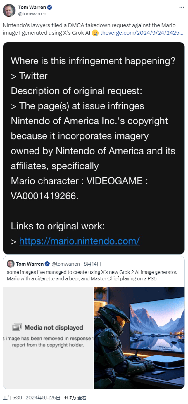
Task: Open the Master Chief playing PS5 image
Action: [139, 338]
